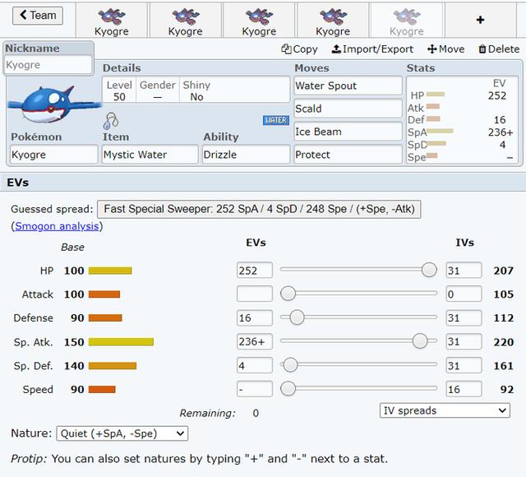Click the Defense EV input box
Viewport: 526px width, 477px height.
pos(255,317)
